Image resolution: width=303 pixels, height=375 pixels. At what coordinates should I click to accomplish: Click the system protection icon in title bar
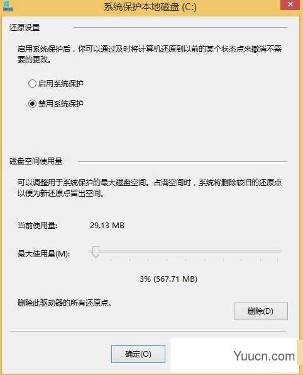[x=8, y=6]
